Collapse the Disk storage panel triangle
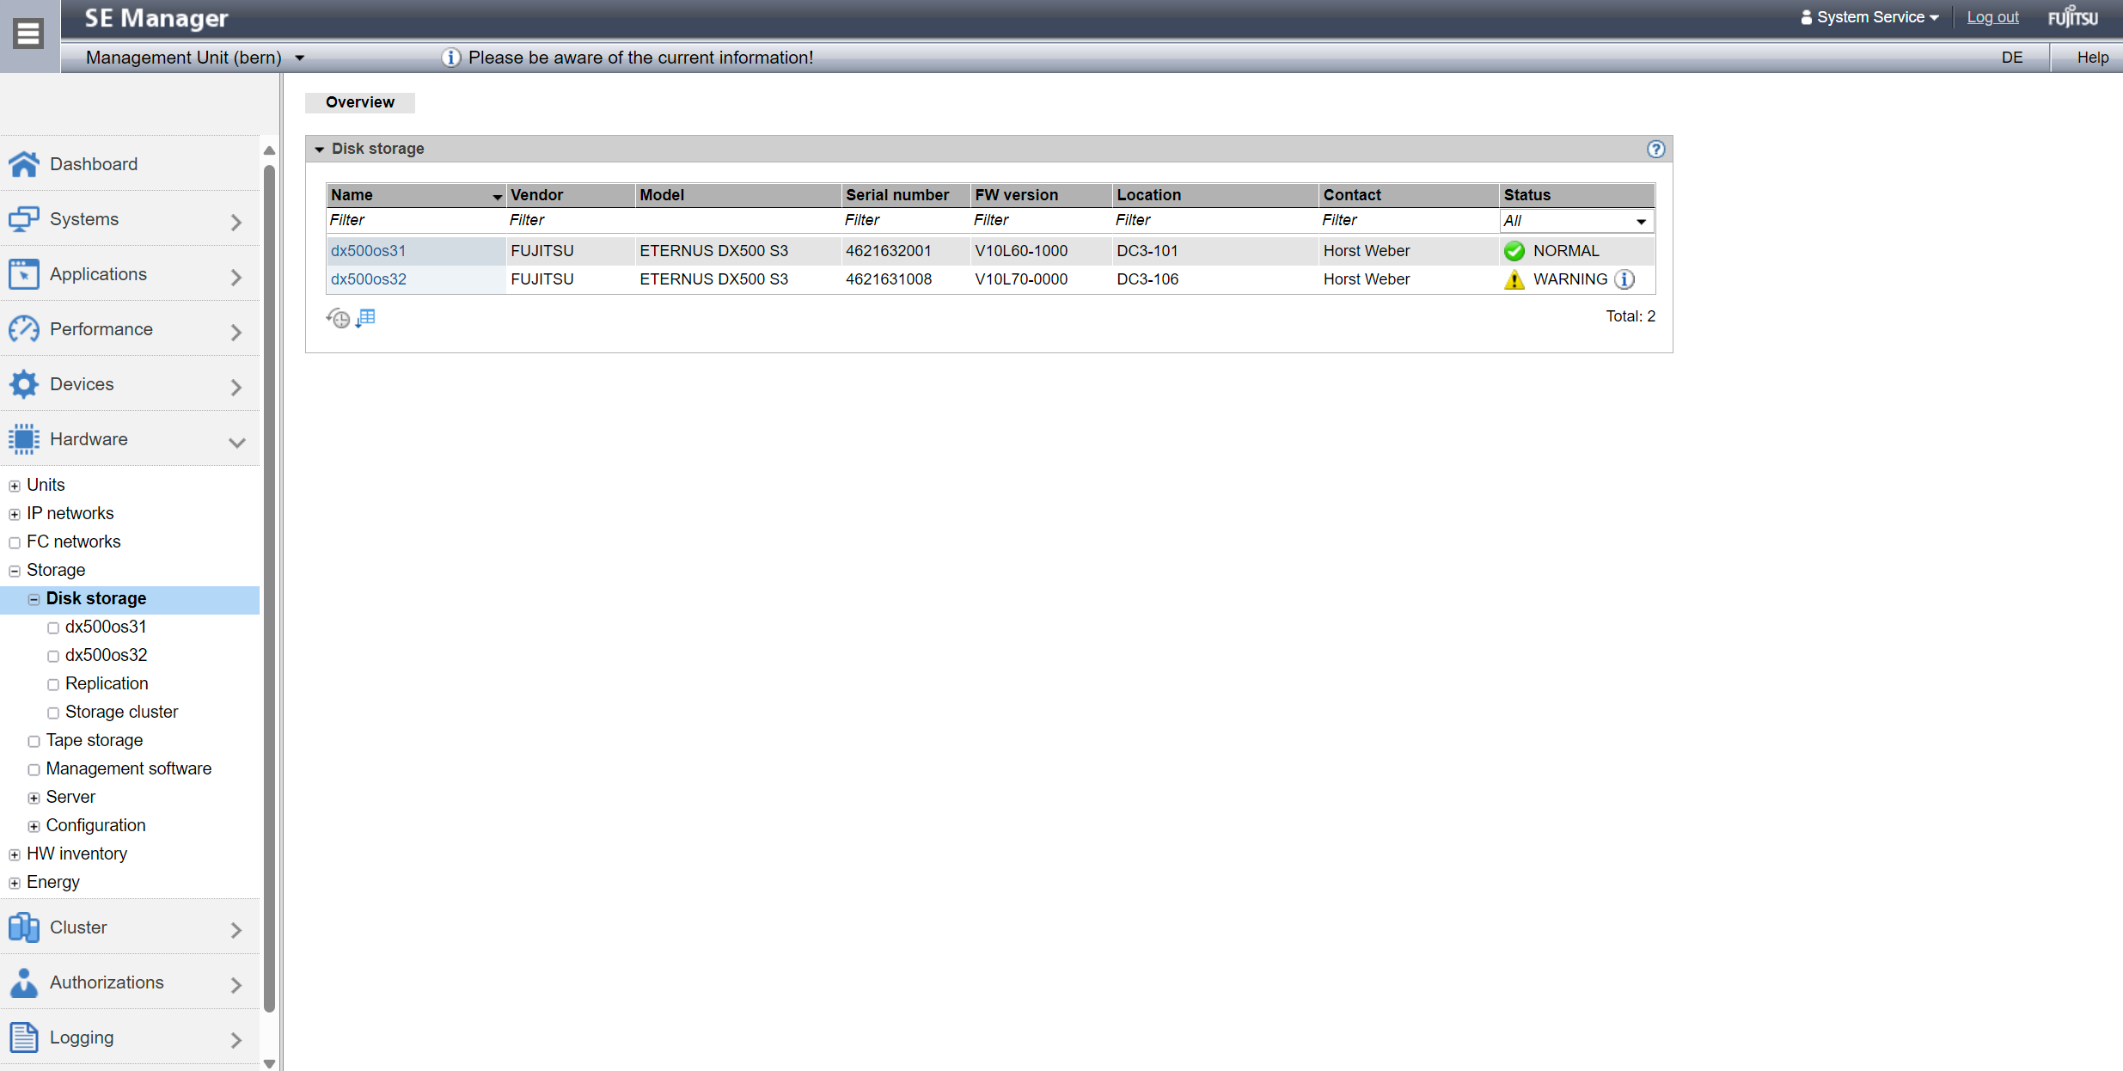The width and height of the screenshot is (2123, 1071). coord(319,150)
